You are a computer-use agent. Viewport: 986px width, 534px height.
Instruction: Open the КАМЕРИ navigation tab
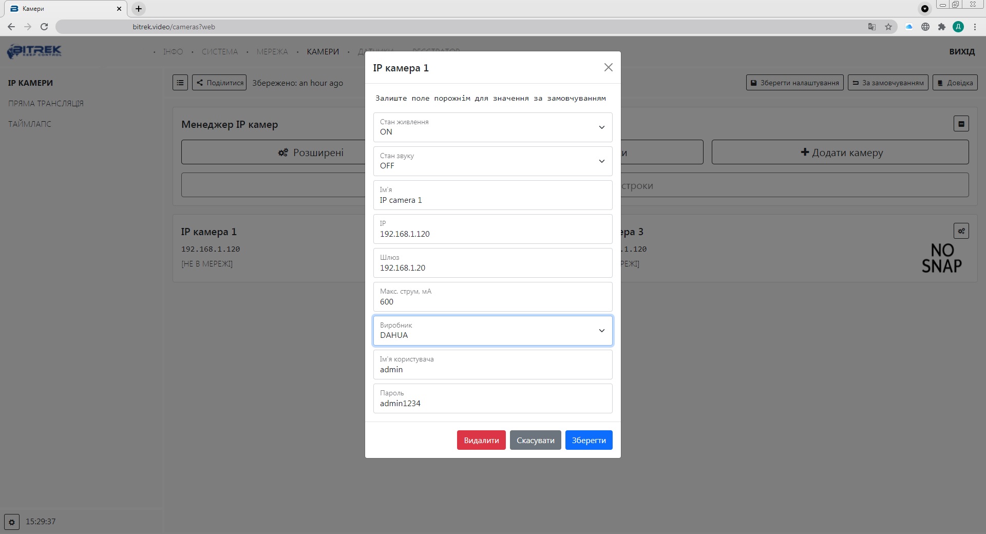click(x=323, y=52)
